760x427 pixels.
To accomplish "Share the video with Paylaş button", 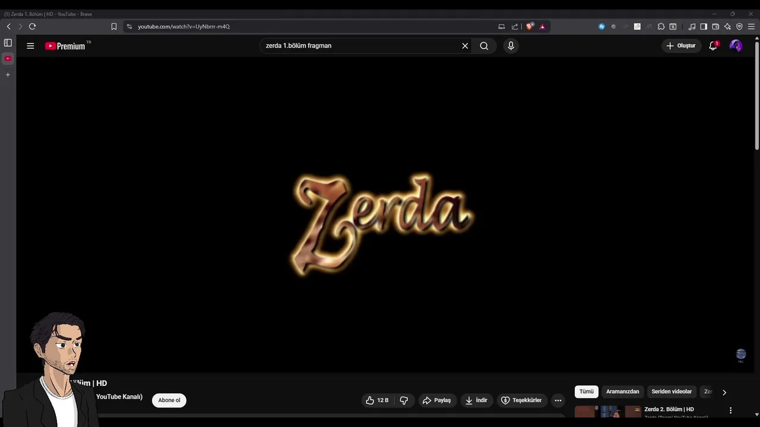I will point(437,400).
